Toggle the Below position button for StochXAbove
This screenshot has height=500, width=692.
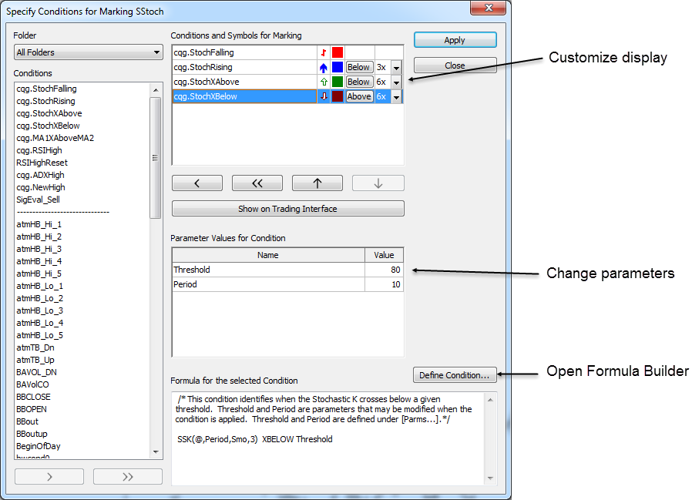358,82
